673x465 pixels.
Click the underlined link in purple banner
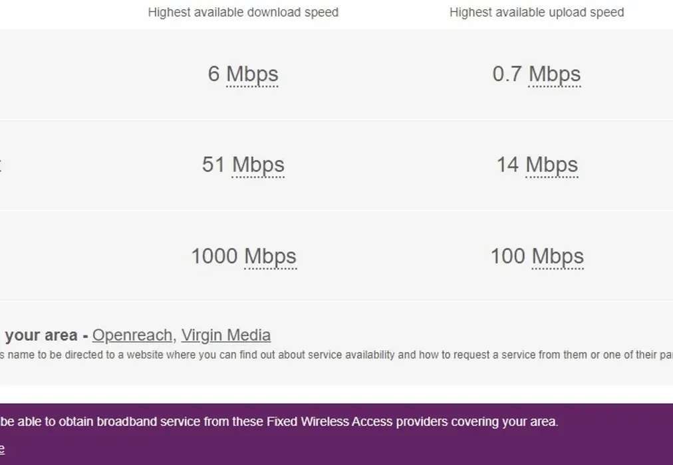pos(2,450)
